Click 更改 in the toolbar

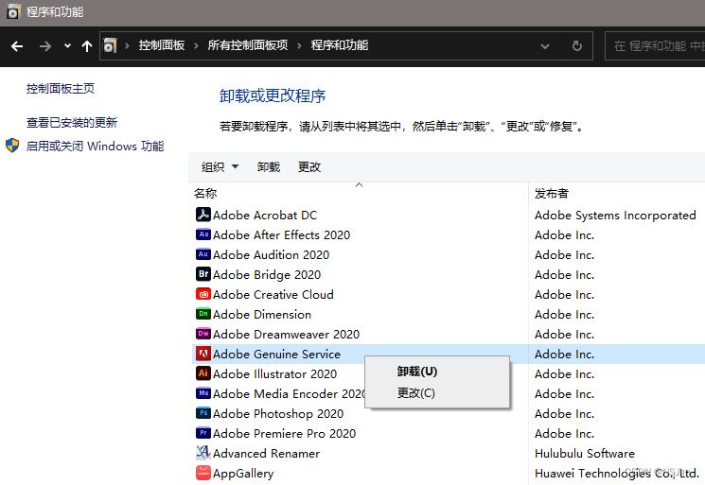[x=309, y=167]
